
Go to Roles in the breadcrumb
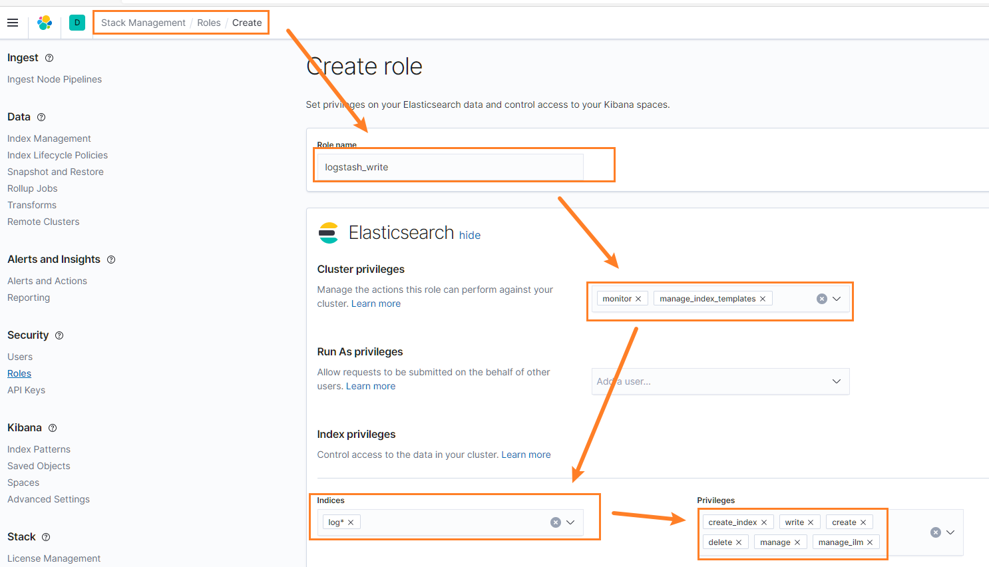(x=209, y=23)
